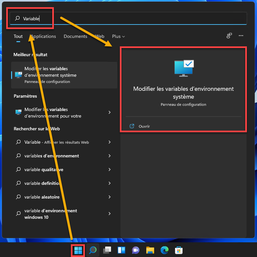Click the open-in-new-window icon beside Ouvrir
257x257 pixels.
coord(132,126)
